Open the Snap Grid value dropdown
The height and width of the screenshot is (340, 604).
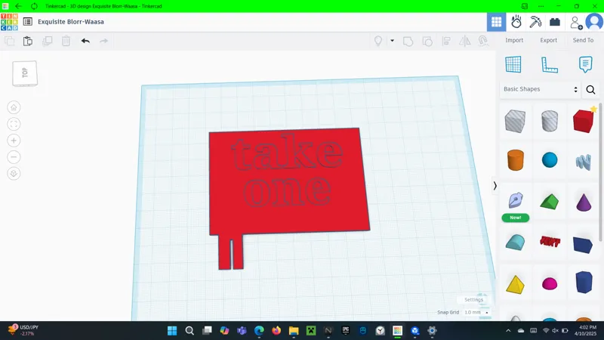[x=476, y=312]
